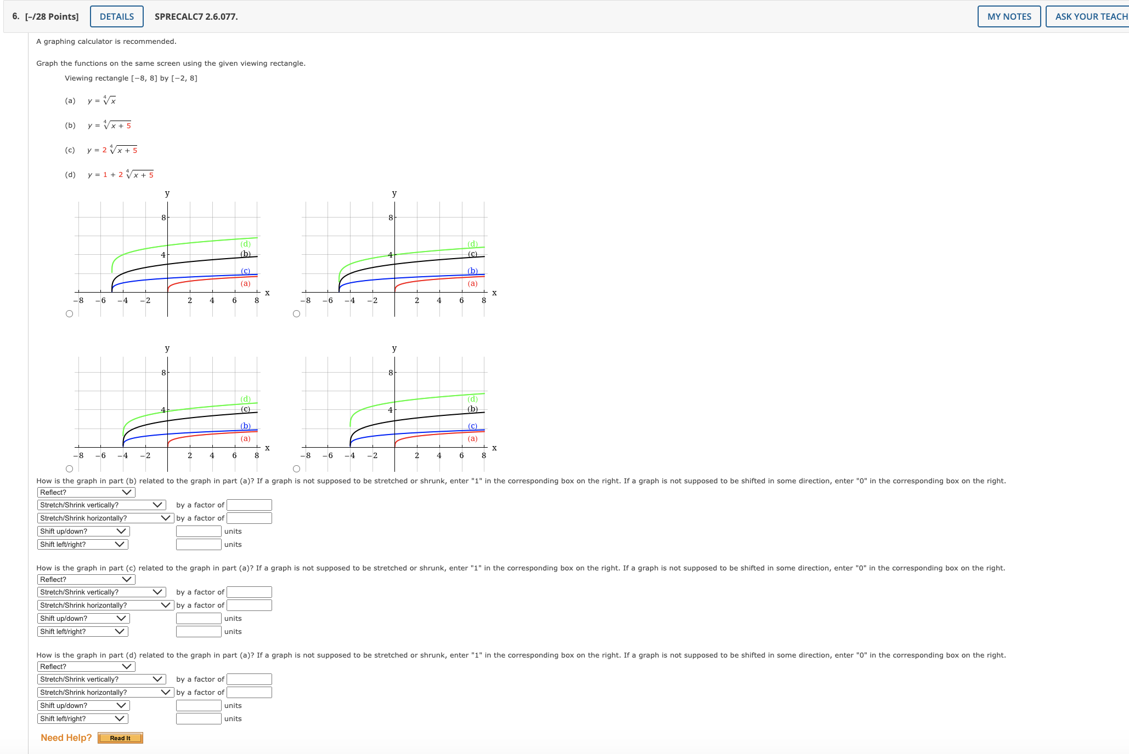Open MY NOTES
Viewport: 1129px width, 754px height.
pos(1008,16)
